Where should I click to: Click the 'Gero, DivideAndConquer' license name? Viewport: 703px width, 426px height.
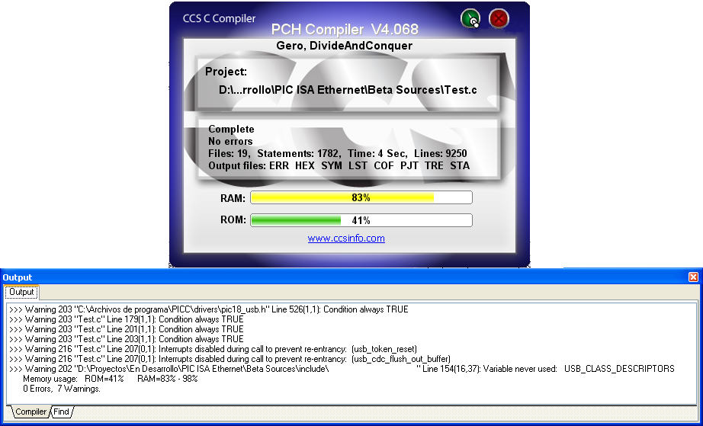[345, 46]
